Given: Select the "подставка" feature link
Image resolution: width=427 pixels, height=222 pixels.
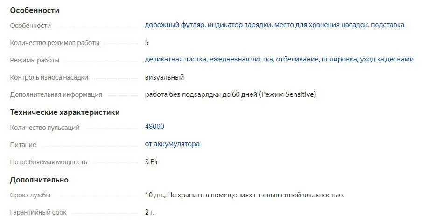Looking at the screenshot, I should coord(387,25).
